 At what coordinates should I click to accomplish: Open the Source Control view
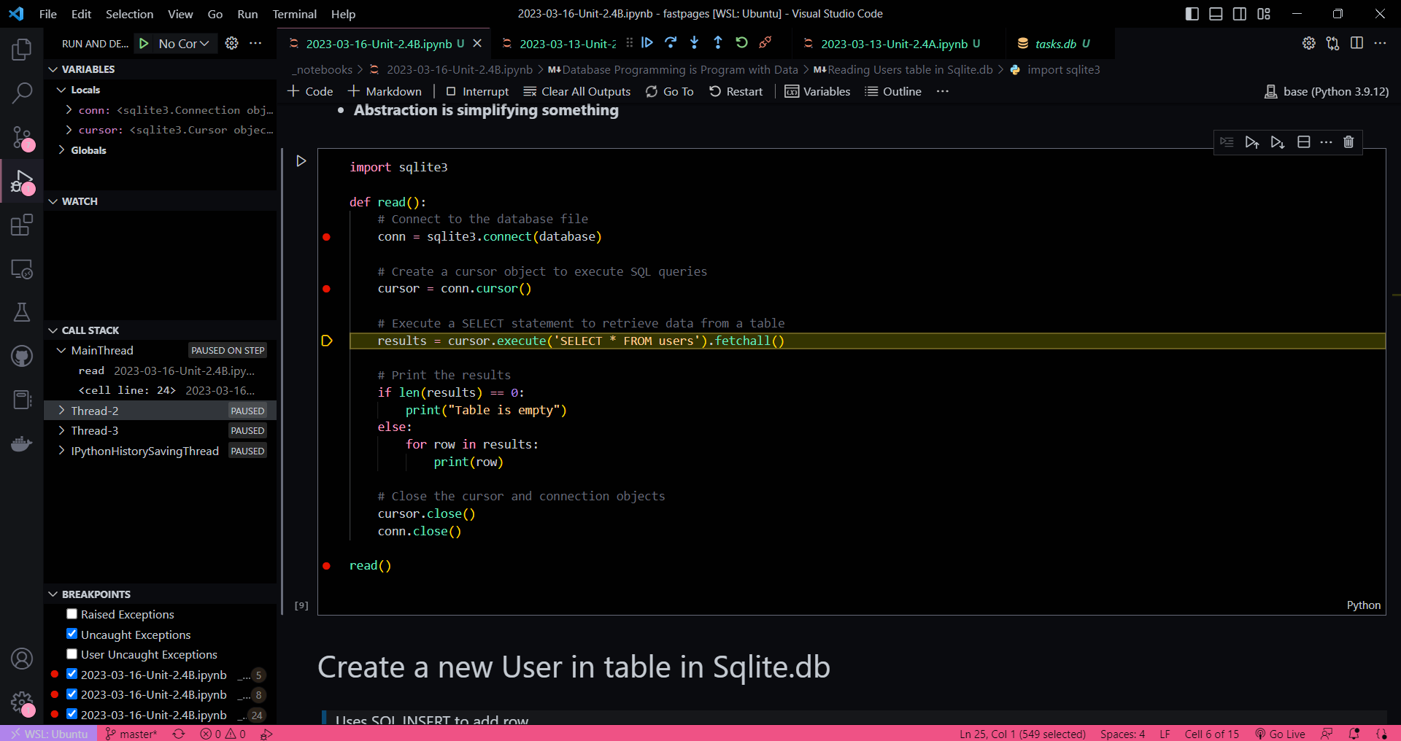pyautogui.click(x=22, y=137)
